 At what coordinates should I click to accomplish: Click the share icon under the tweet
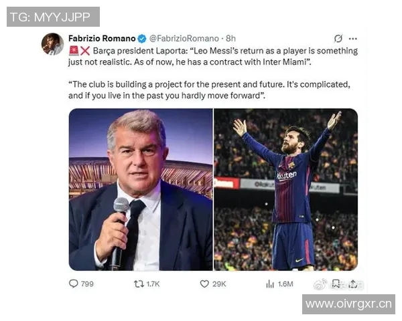[353, 284]
